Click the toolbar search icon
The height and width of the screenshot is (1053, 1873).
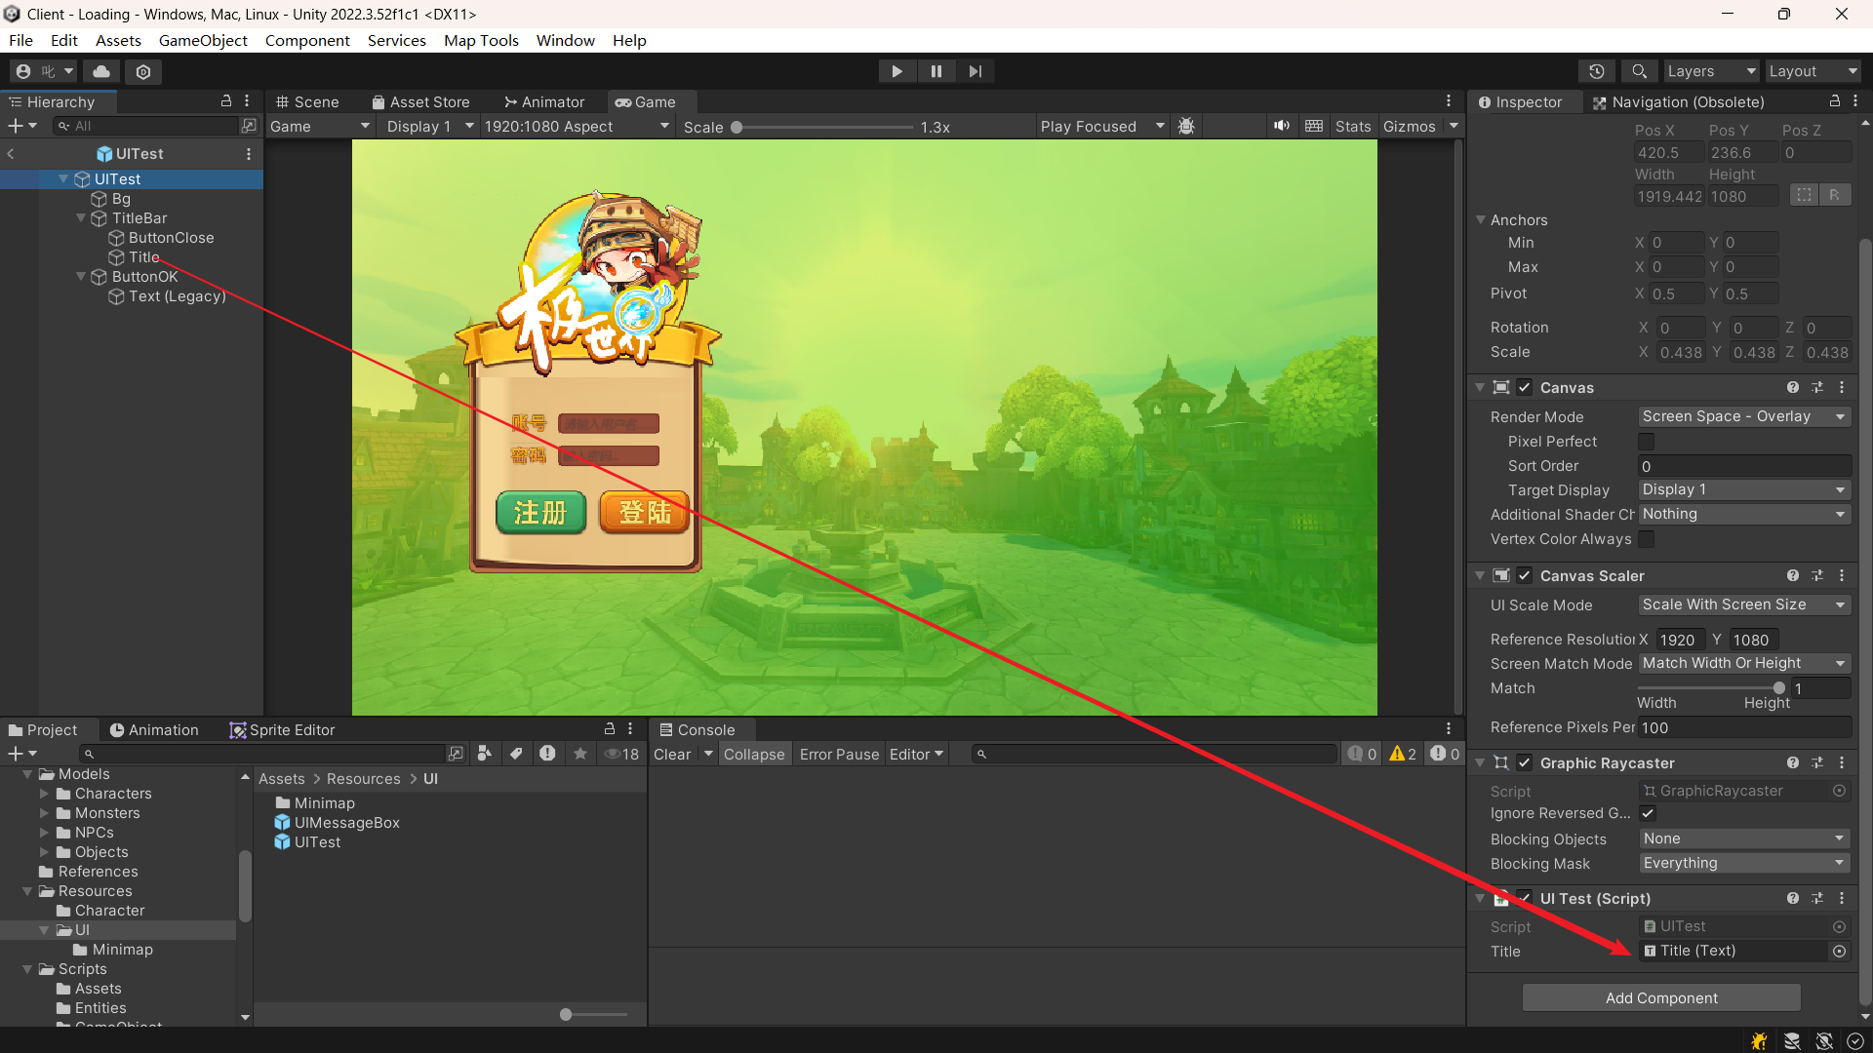1639,71
